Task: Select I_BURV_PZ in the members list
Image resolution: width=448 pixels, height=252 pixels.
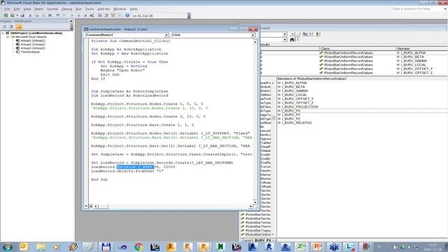Action: coord(291,119)
